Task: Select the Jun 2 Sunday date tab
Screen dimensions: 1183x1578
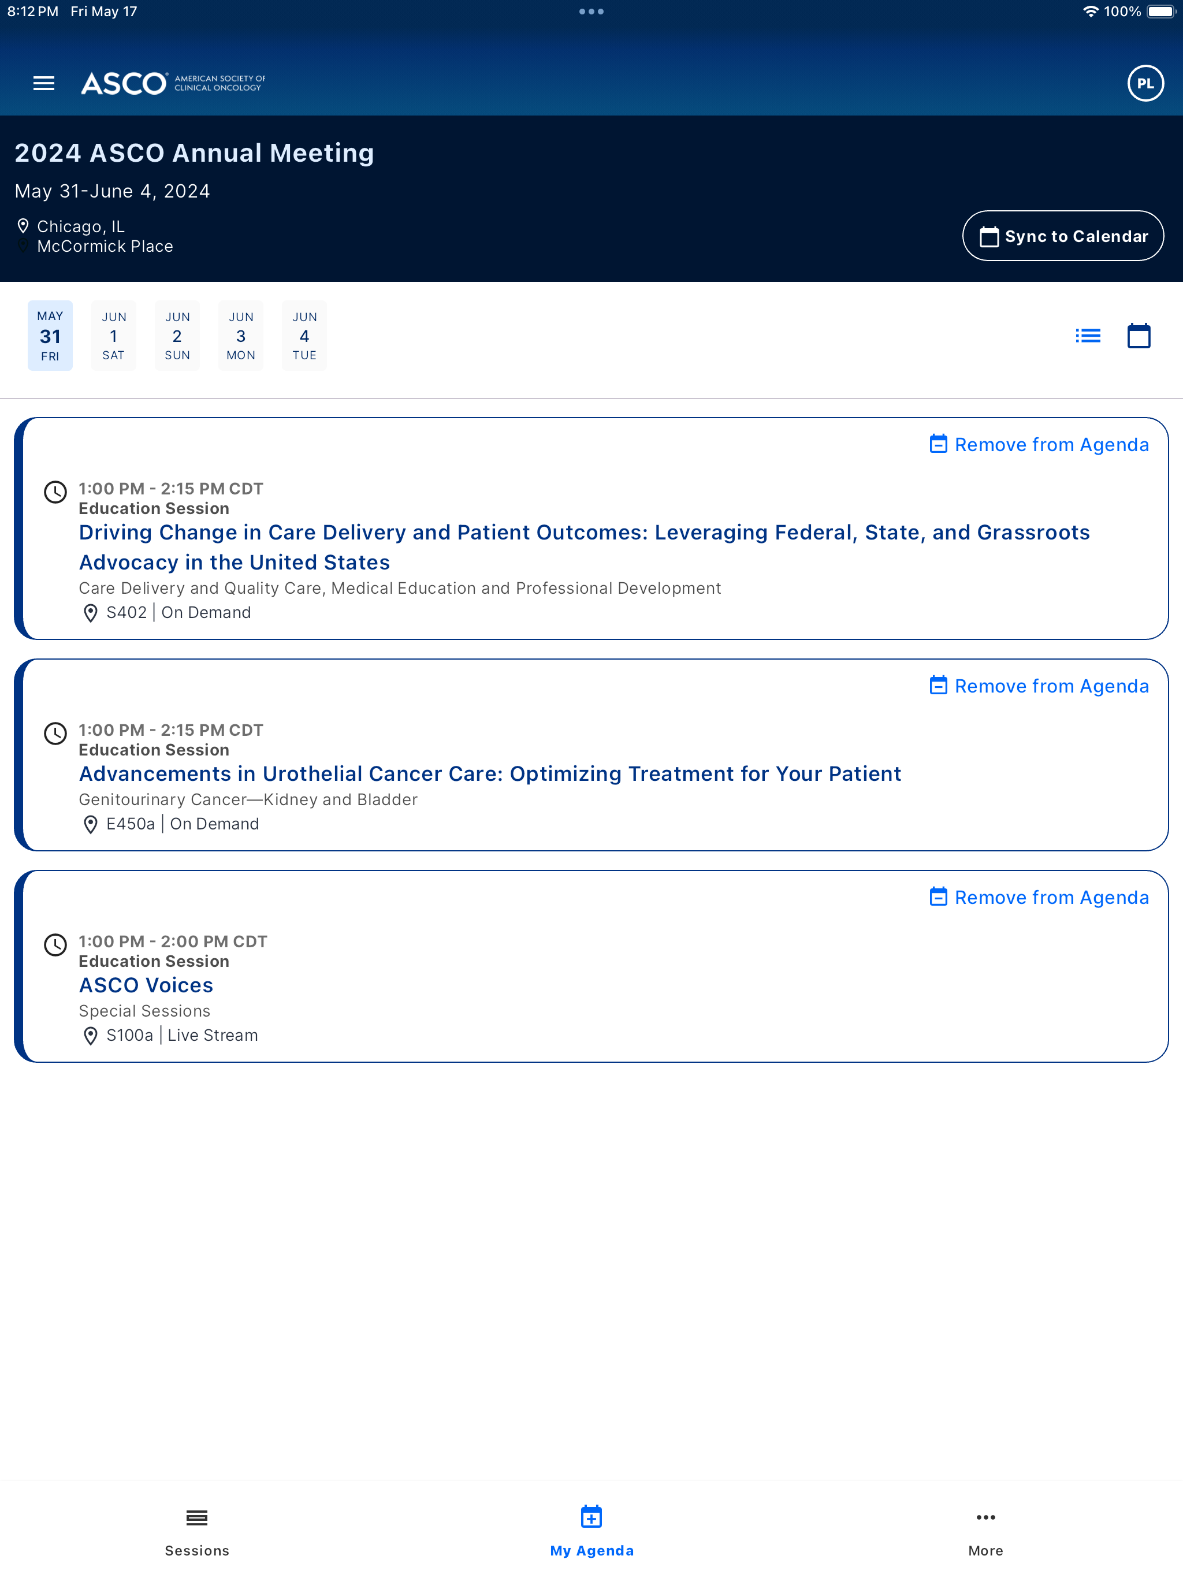Action: (x=177, y=336)
